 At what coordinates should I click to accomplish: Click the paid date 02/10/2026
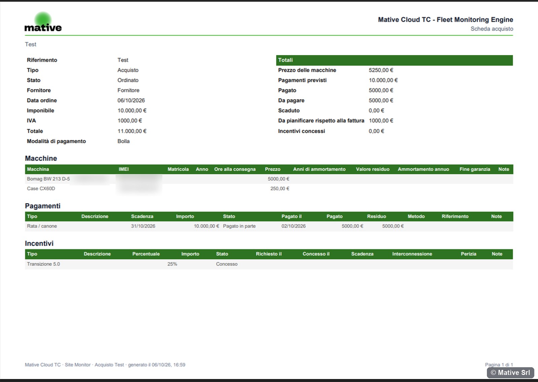tap(294, 226)
